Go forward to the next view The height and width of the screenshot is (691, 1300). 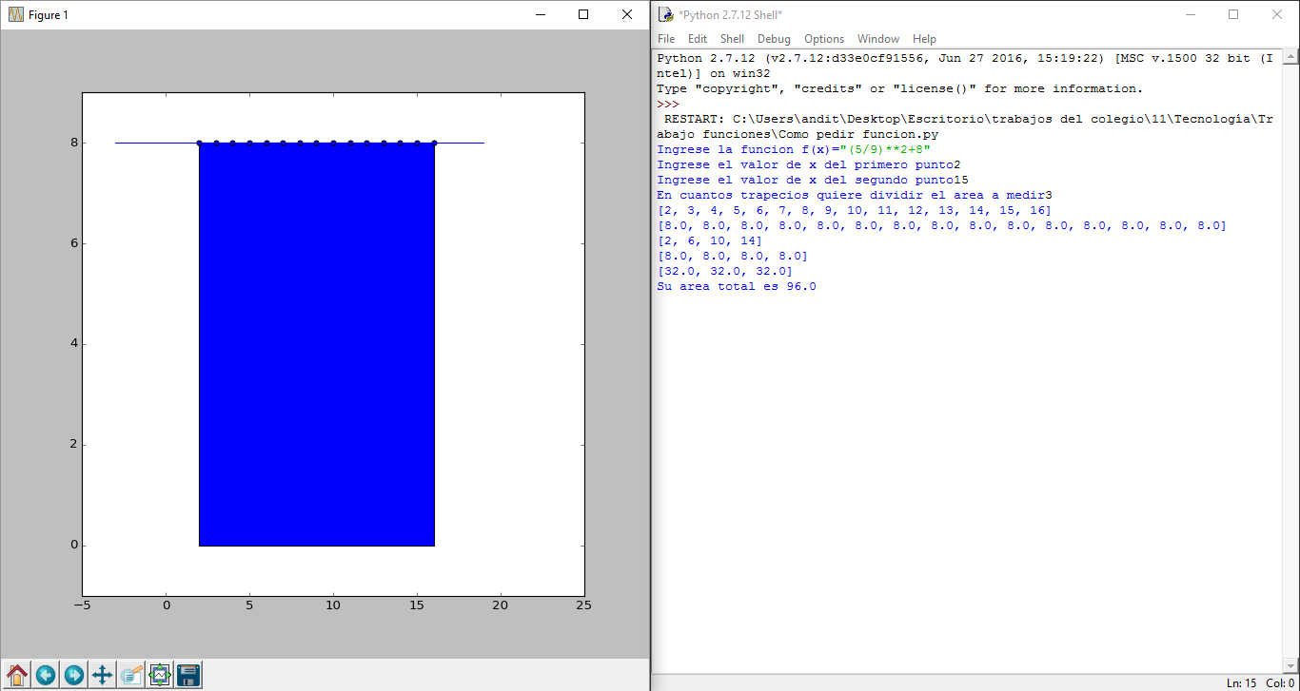click(74, 675)
